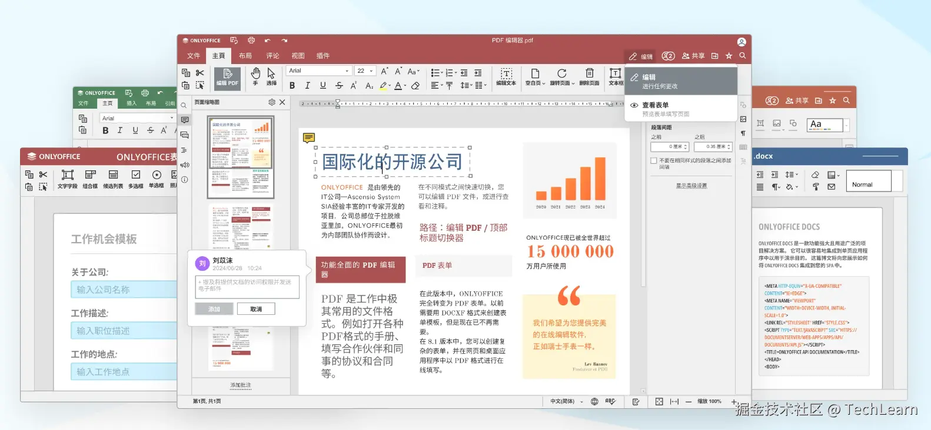
Task: Open Edit (编辑) mode button in header
Action: coord(641,56)
